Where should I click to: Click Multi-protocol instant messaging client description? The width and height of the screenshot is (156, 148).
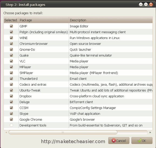coord(98,32)
